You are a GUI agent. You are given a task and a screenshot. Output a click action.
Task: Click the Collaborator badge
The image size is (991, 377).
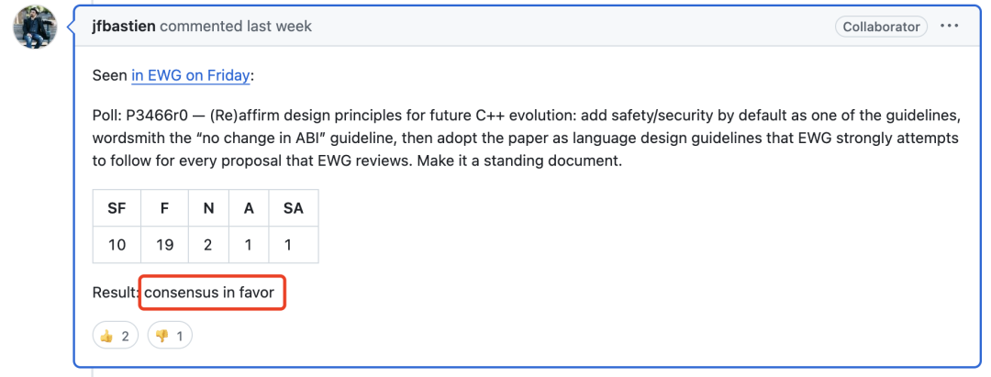tap(881, 28)
